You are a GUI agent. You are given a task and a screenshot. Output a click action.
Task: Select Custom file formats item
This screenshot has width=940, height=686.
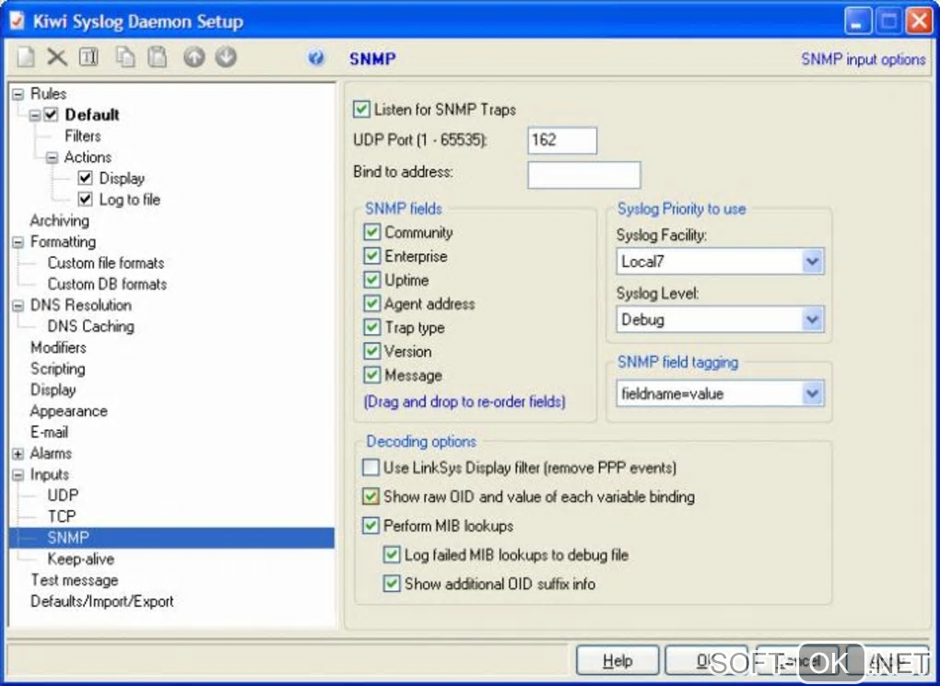pos(105,263)
